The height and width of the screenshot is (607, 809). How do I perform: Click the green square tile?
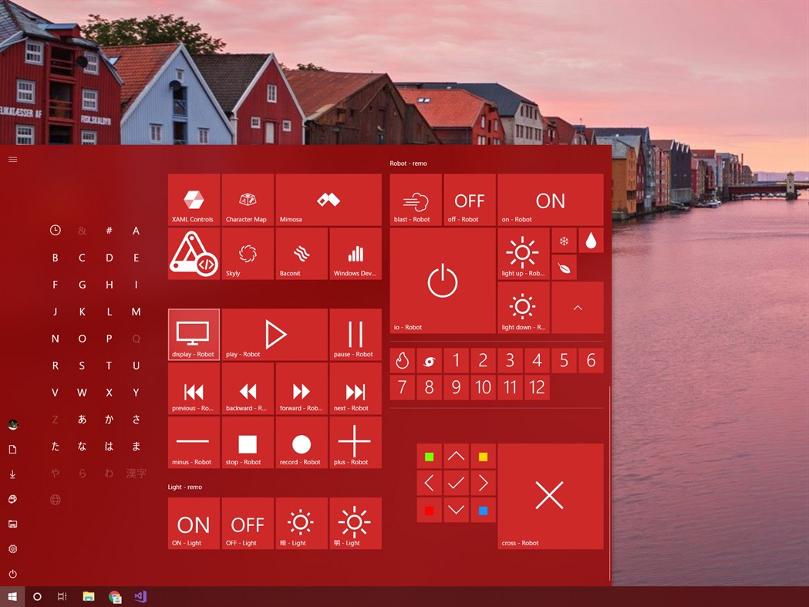(x=430, y=457)
